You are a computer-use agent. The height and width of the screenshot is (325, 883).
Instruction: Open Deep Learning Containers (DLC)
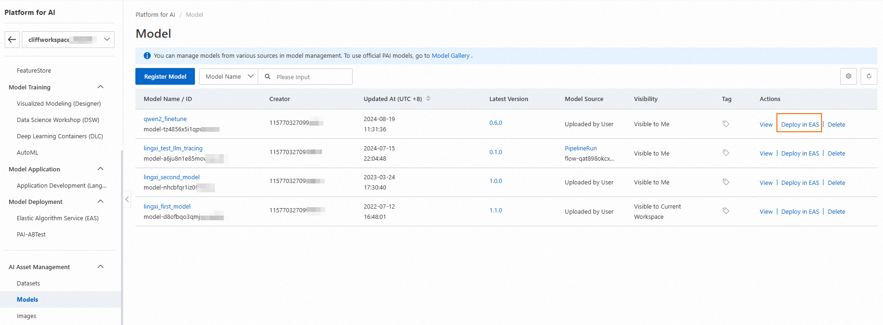tap(60, 136)
